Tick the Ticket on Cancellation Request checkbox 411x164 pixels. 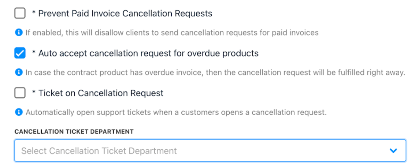click(20, 93)
